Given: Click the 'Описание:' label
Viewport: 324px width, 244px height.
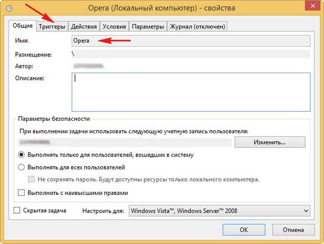Looking at the screenshot, I should click(x=29, y=78).
